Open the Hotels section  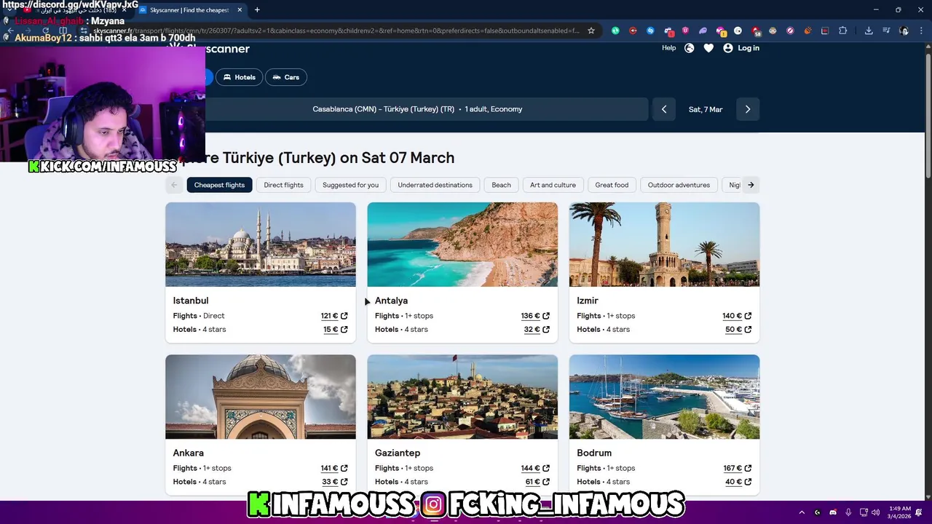(239, 77)
